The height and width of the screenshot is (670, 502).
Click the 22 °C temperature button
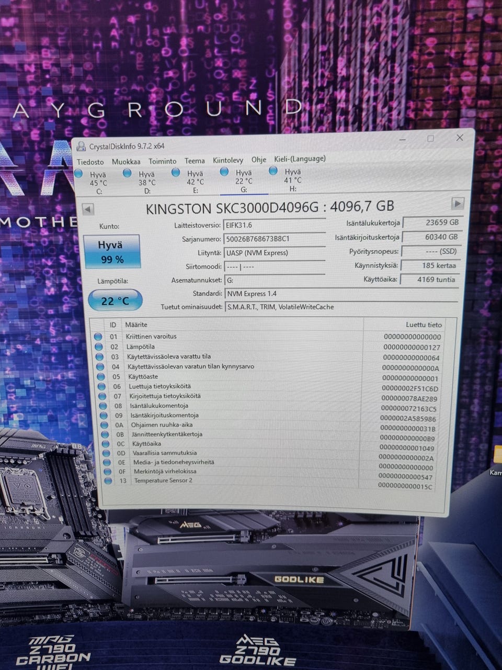point(115,301)
